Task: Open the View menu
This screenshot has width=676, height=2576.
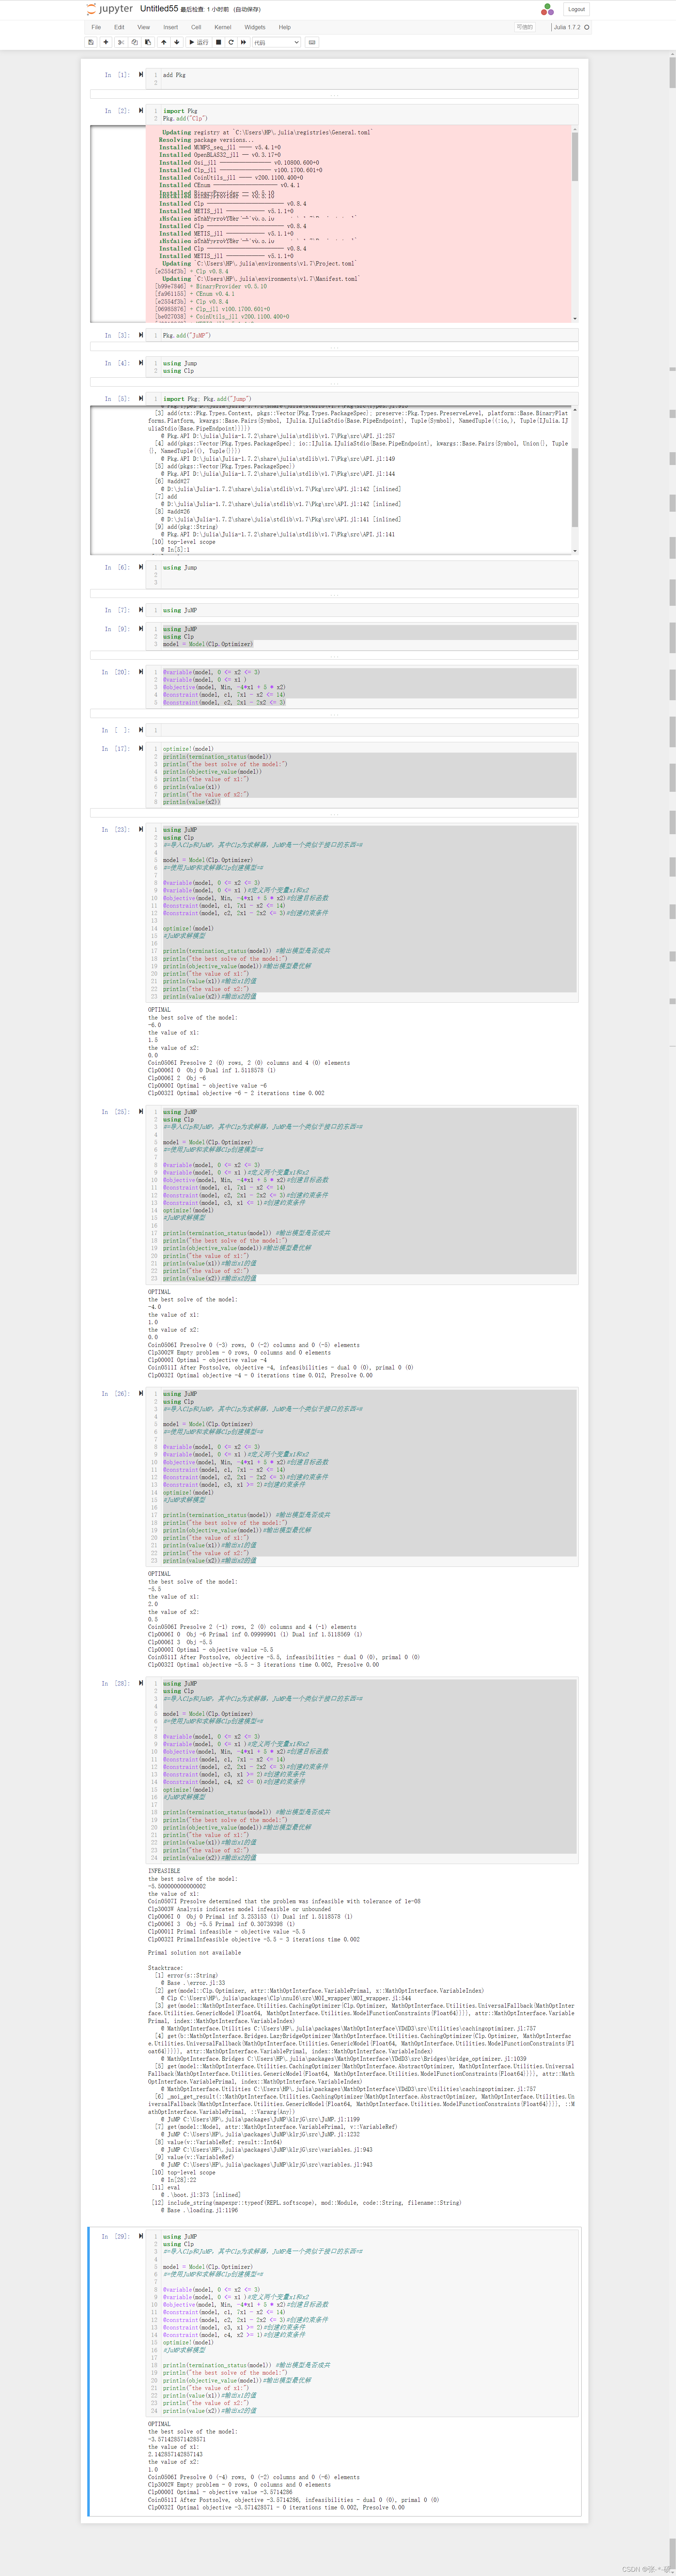Action: [x=144, y=27]
